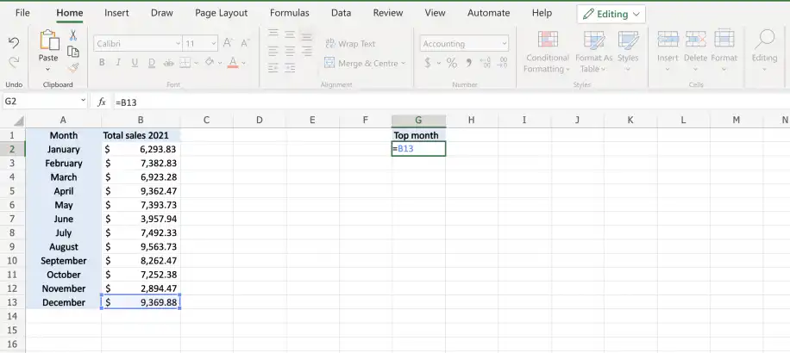Click the Decrease Decimal icon
Viewport: 790px width, 353px height.
pos(502,63)
